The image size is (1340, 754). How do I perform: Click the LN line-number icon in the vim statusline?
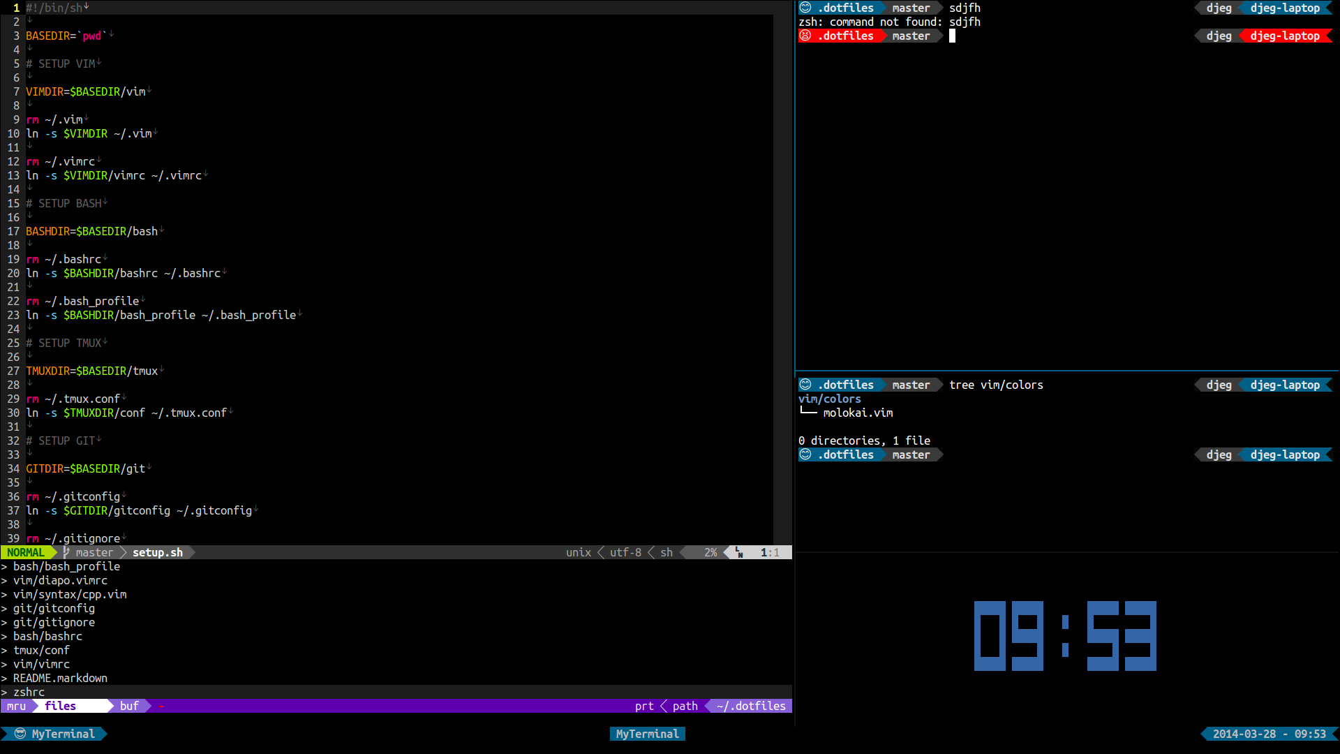739,552
